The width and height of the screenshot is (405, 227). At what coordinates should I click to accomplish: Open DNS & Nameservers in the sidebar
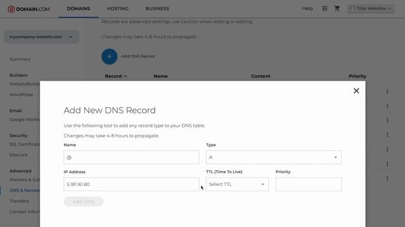pos(25,190)
